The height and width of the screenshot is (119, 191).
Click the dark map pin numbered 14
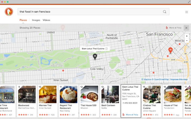(x=95, y=57)
